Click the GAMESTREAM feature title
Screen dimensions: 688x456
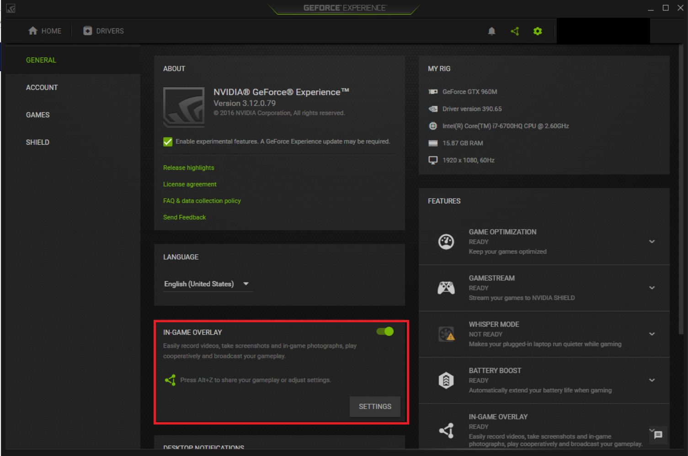pyautogui.click(x=492, y=278)
